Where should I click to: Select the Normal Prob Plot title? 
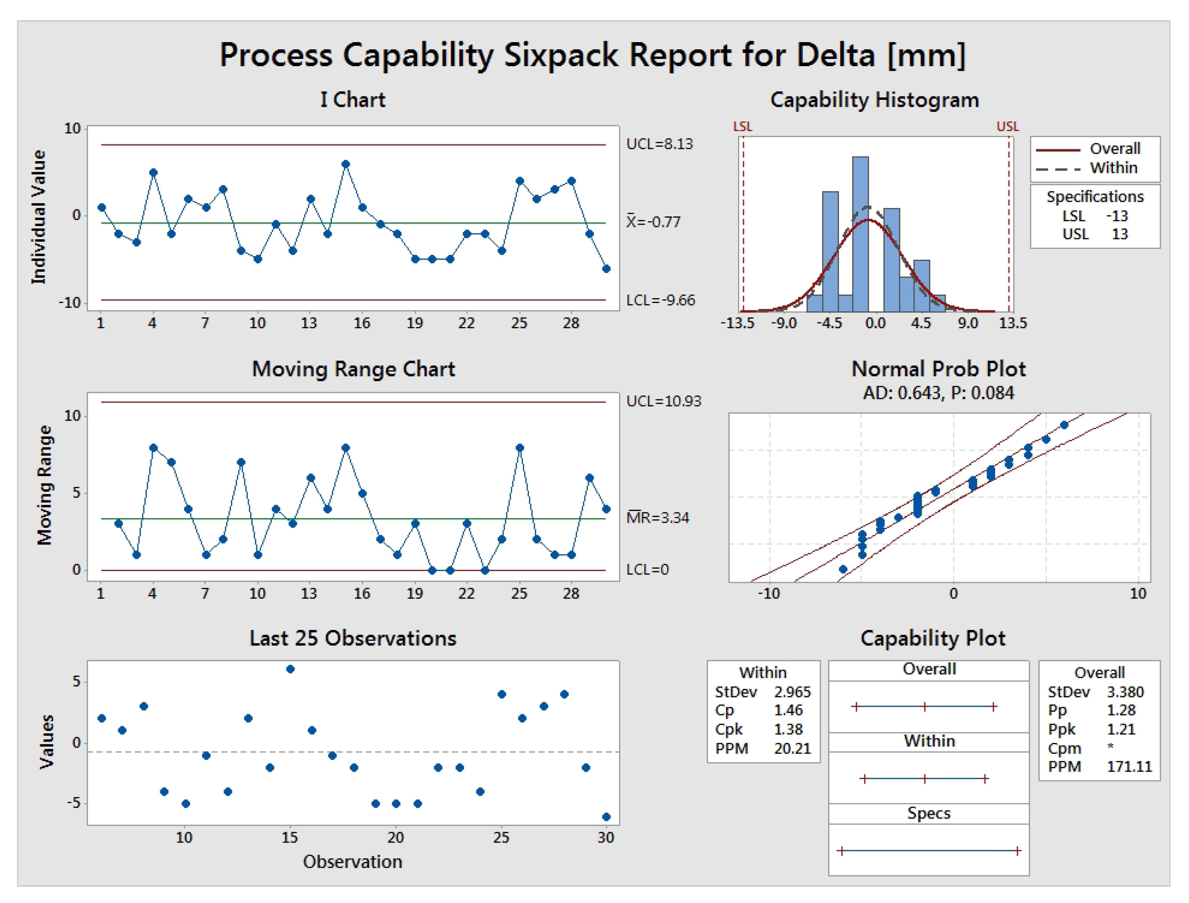(938, 369)
